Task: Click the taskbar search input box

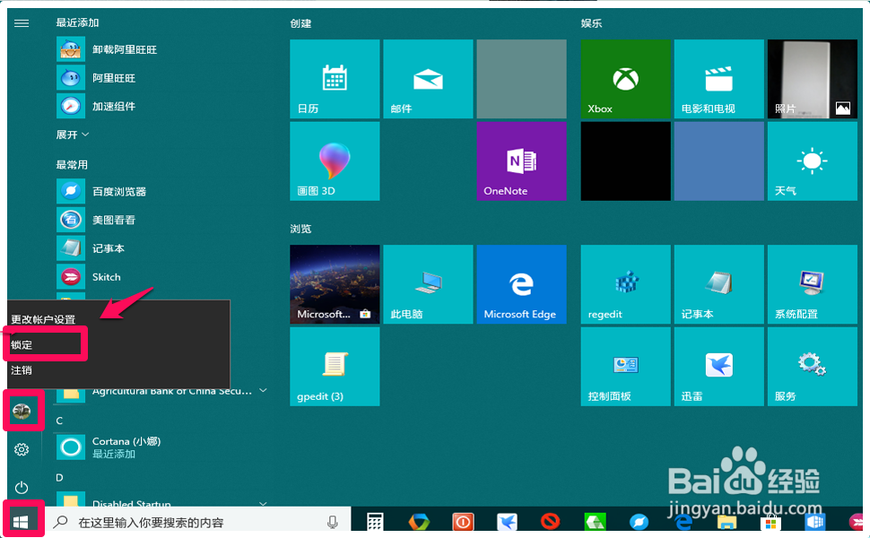Action: point(198,521)
